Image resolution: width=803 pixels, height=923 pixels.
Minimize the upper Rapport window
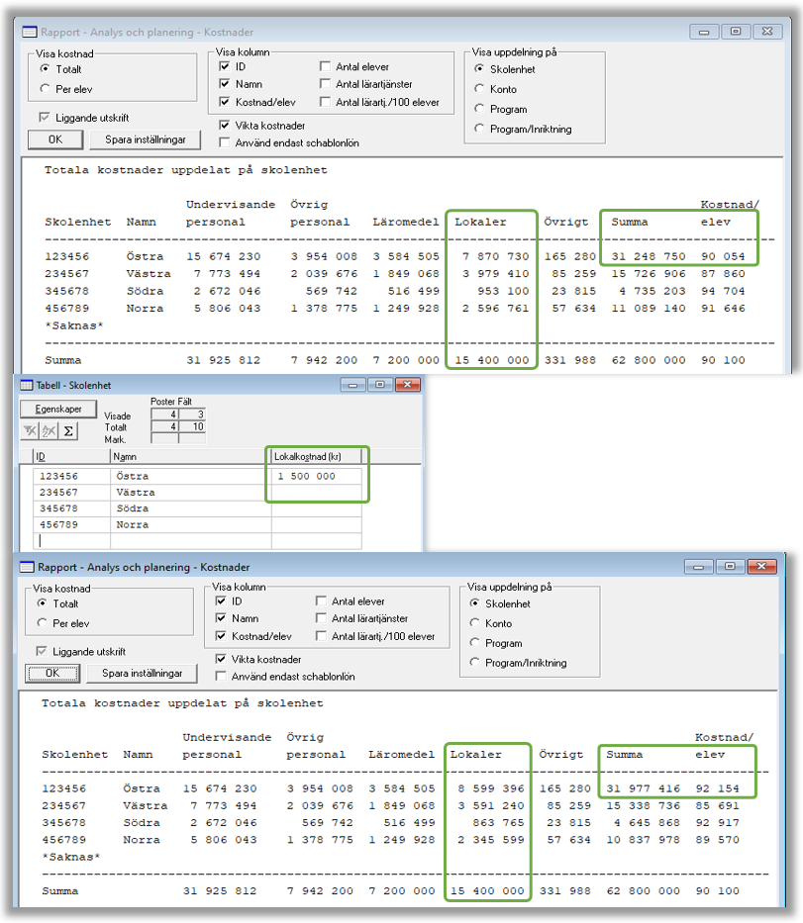click(x=704, y=32)
